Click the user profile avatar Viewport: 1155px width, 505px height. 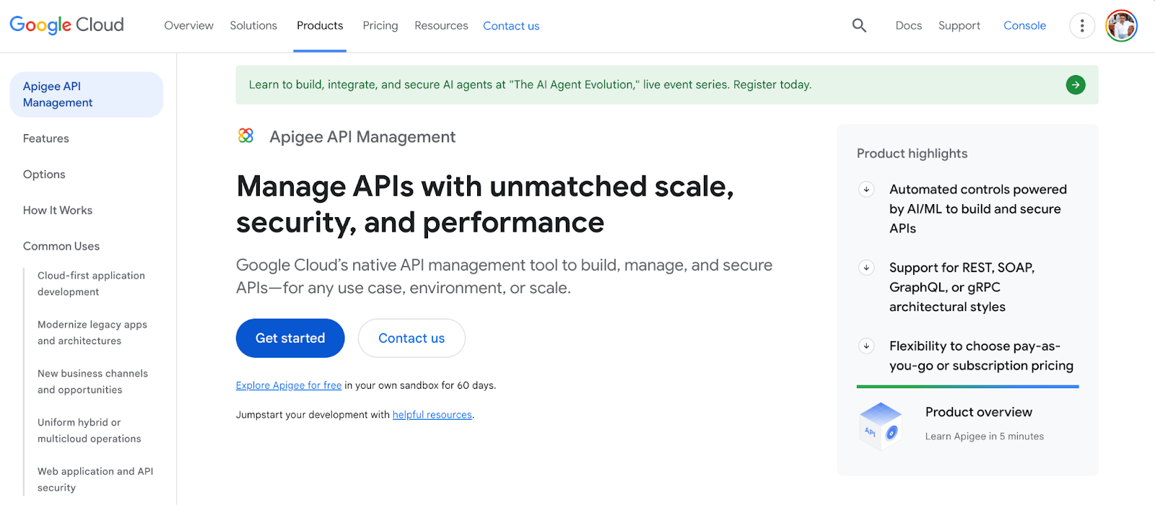pos(1121,26)
